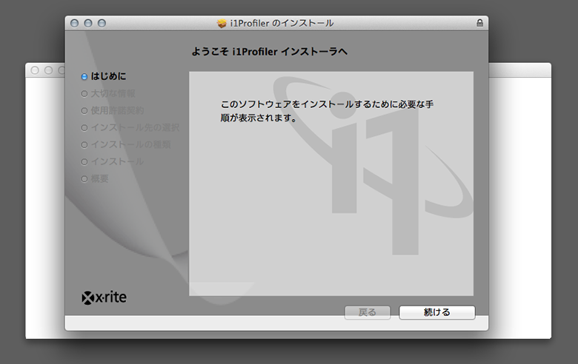Viewport: 578px width, 364px height.
Task: Click the x-rite logo
Action: pos(104,297)
